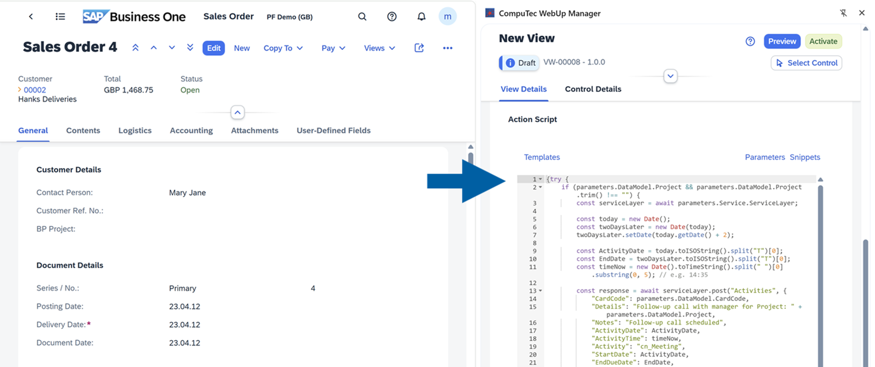The height and width of the screenshot is (367, 875).
Task: Switch to the Logistics tab
Action: click(135, 130)
